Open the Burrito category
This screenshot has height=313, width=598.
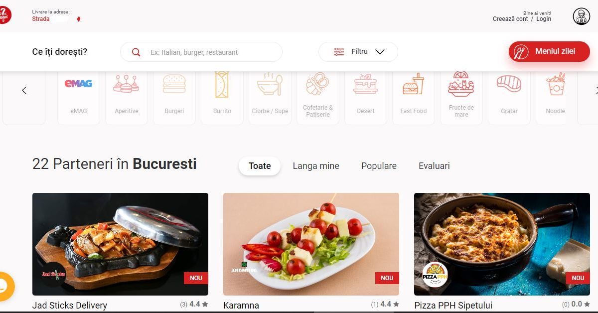coord(222,84)
